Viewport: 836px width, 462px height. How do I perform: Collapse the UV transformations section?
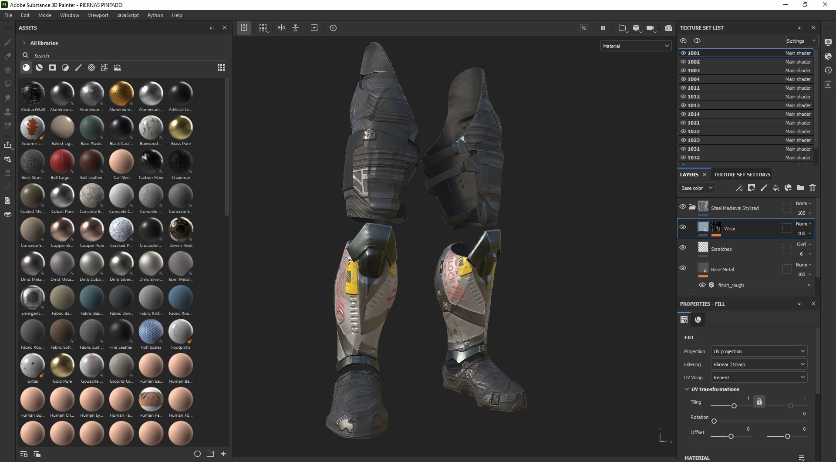click(687, 389)
